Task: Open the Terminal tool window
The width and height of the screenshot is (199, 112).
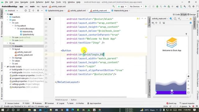Action: 49,103
